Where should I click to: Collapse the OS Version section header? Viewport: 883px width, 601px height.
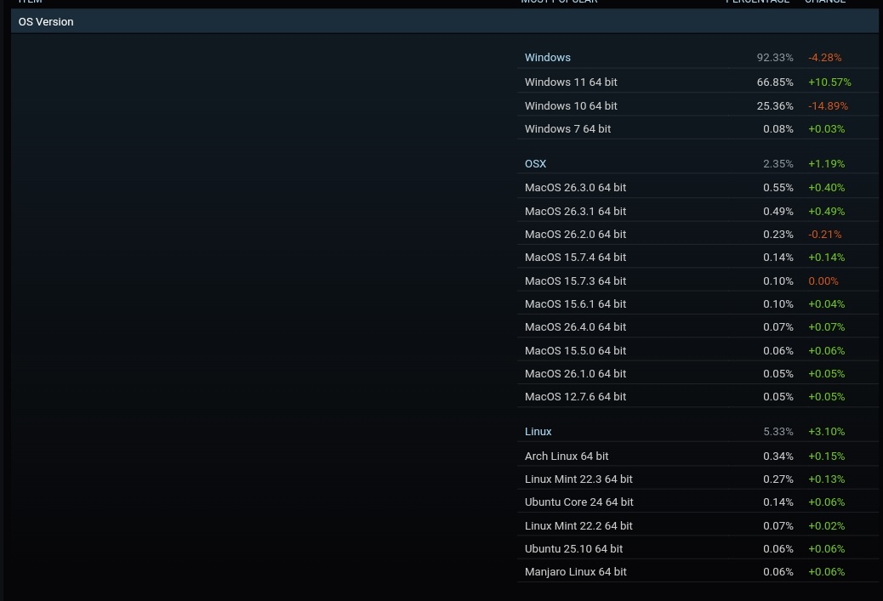click(x=444, y=21)
